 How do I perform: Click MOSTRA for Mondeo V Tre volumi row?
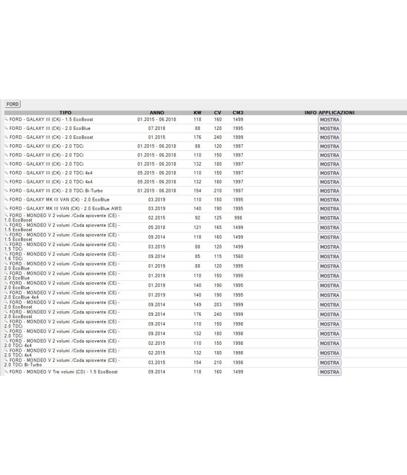click(x=330, y=372)
